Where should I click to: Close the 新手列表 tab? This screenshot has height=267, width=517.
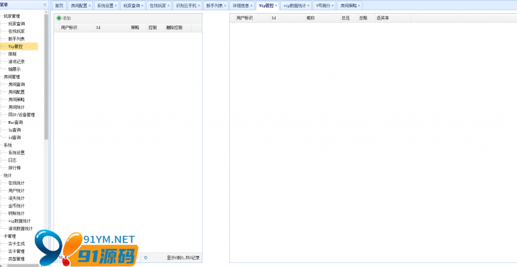225,6
